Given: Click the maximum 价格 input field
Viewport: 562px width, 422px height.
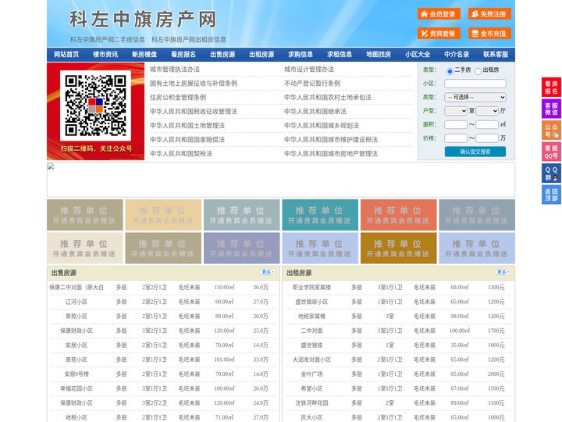Looking at the screenshot, I should pyautogui.click(x=487, y=138).
